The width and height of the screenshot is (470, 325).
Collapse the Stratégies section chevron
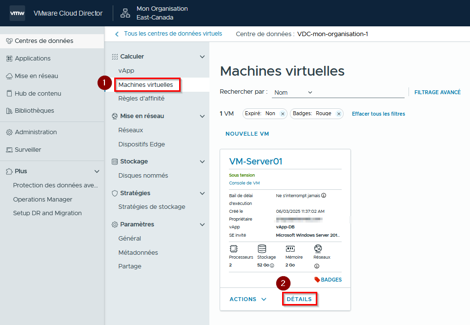(x=203, y=193)
